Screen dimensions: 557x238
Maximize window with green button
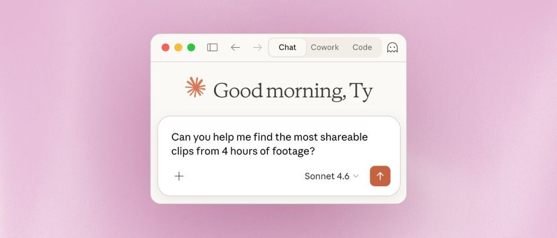191,48
